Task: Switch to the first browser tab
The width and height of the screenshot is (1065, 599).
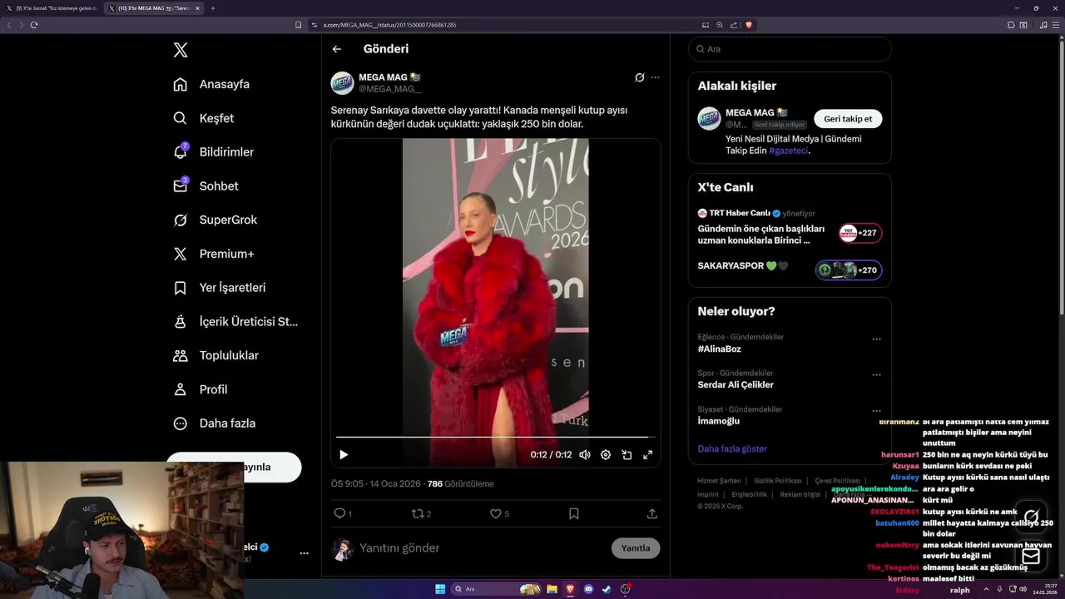Action: coord(52,8)
